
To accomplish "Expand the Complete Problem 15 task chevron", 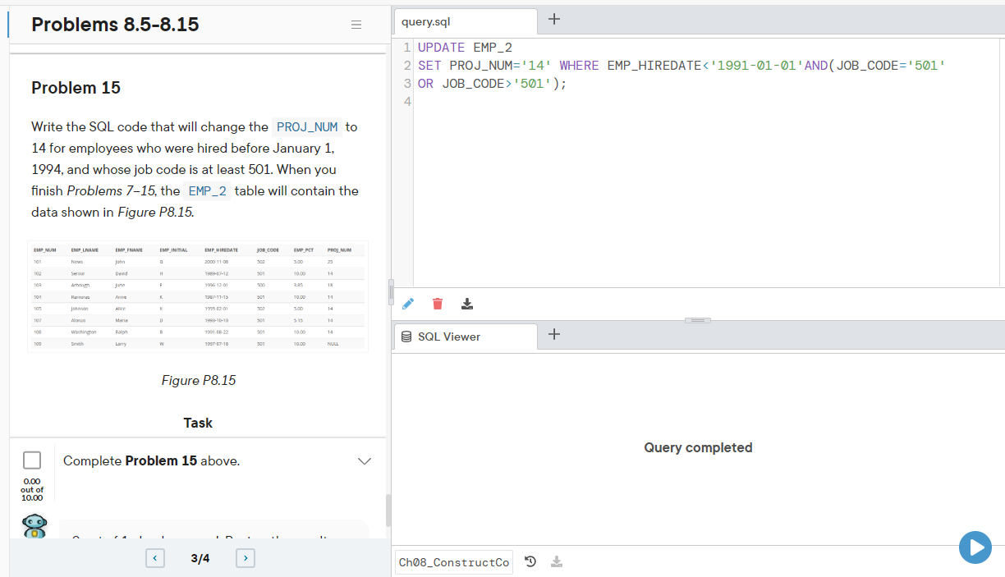I will (x=364, y=460).
